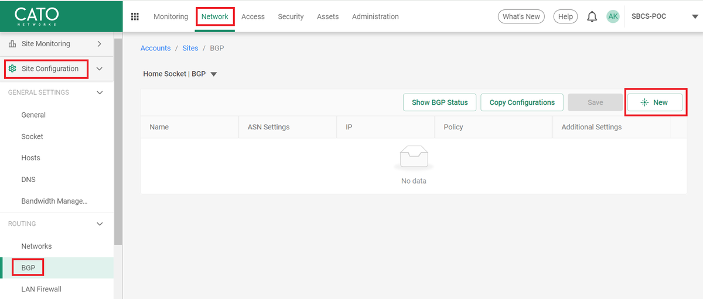This screenshot has height=299, width=703.
Task: Click the Policy column header
Action: pos(494,127)
